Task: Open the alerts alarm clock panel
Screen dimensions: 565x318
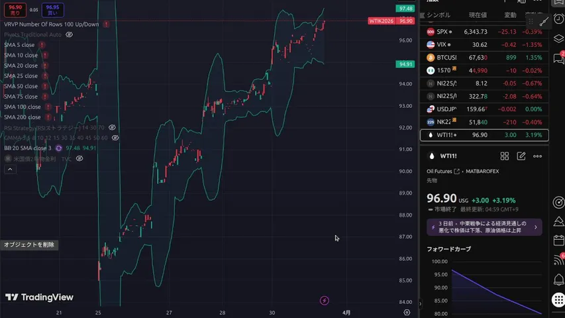Action: 558,19
